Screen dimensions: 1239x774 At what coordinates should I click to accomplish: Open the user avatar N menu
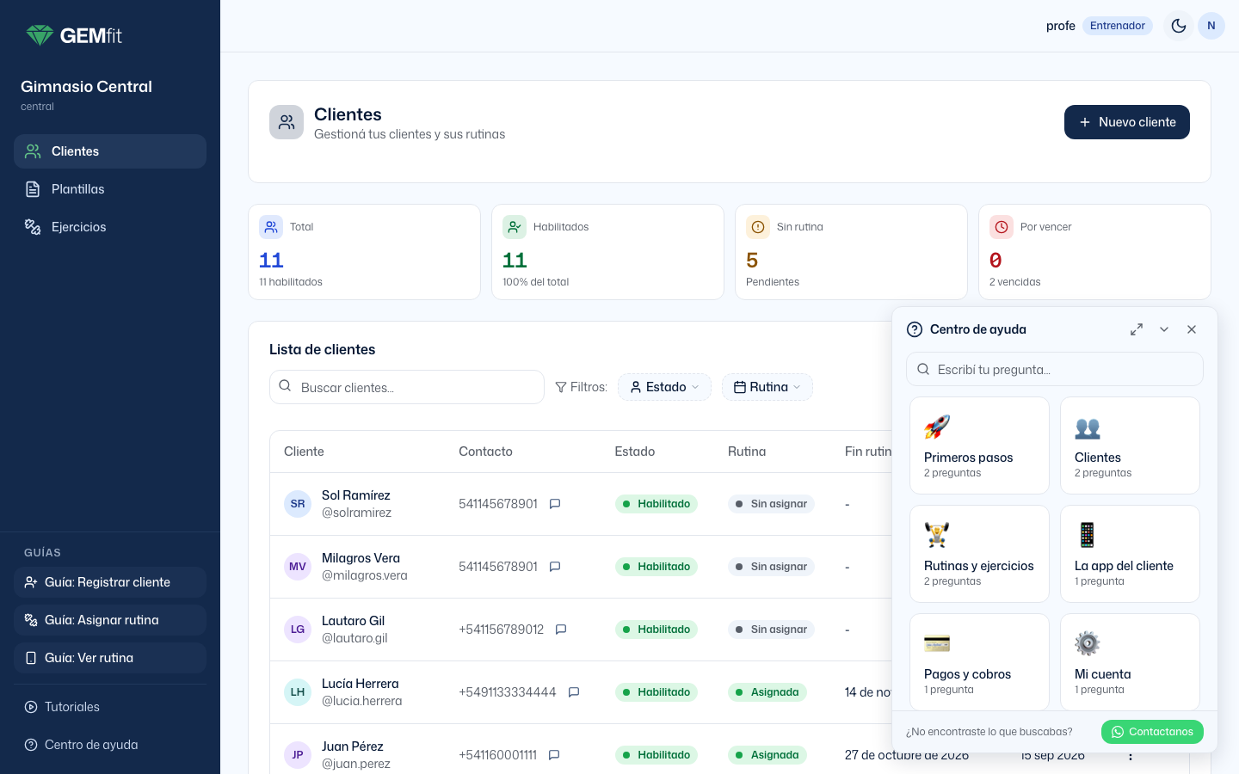click(1211, 26)
